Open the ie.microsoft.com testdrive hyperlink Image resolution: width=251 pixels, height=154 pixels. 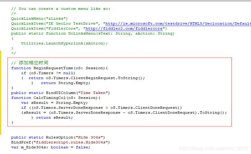[x=178, y=24]
